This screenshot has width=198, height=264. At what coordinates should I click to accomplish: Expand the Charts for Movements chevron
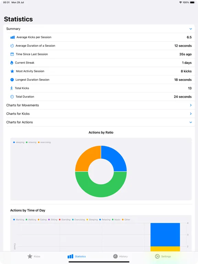[190, 105]
